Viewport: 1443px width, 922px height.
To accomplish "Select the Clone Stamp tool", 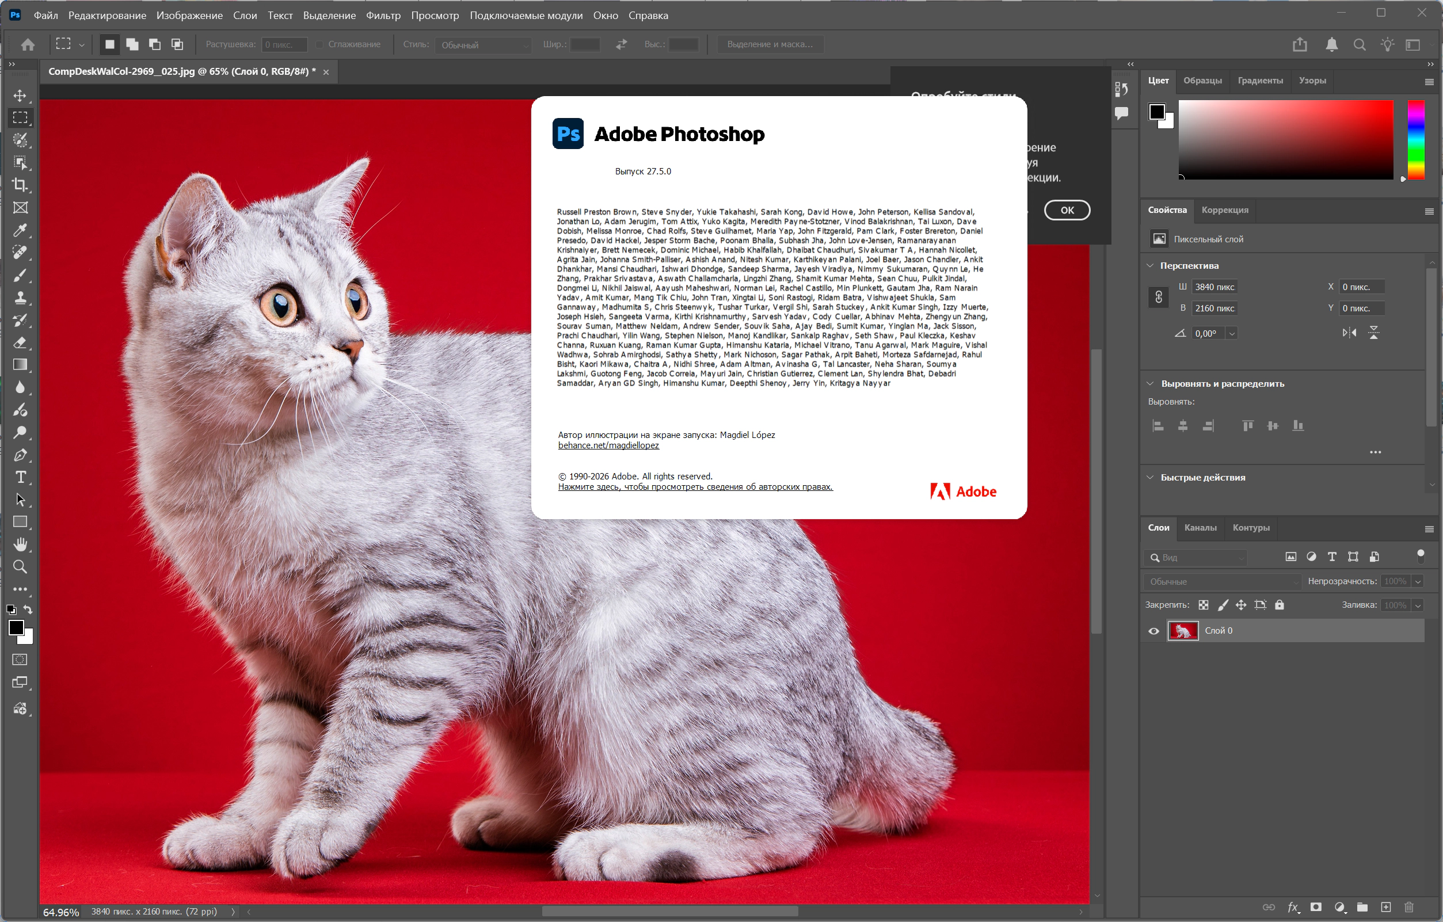I will pyautogui.click(x=20, y=298).
